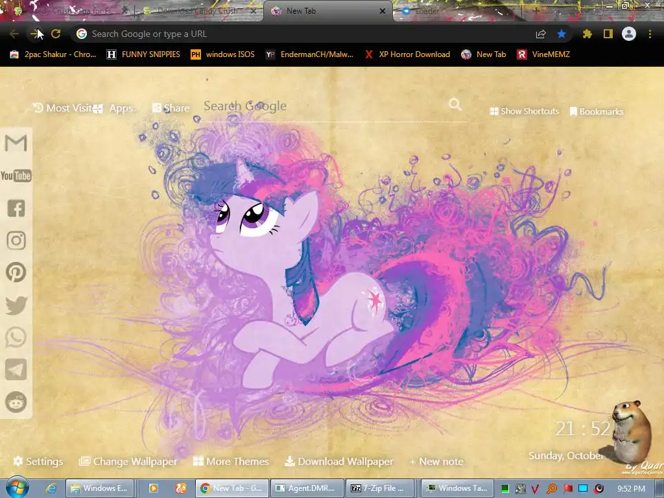The height and width of the screenshot is (498, 664).
Task: Switch to the Agent.DMR taskbar window
Action: coord(306,488)
